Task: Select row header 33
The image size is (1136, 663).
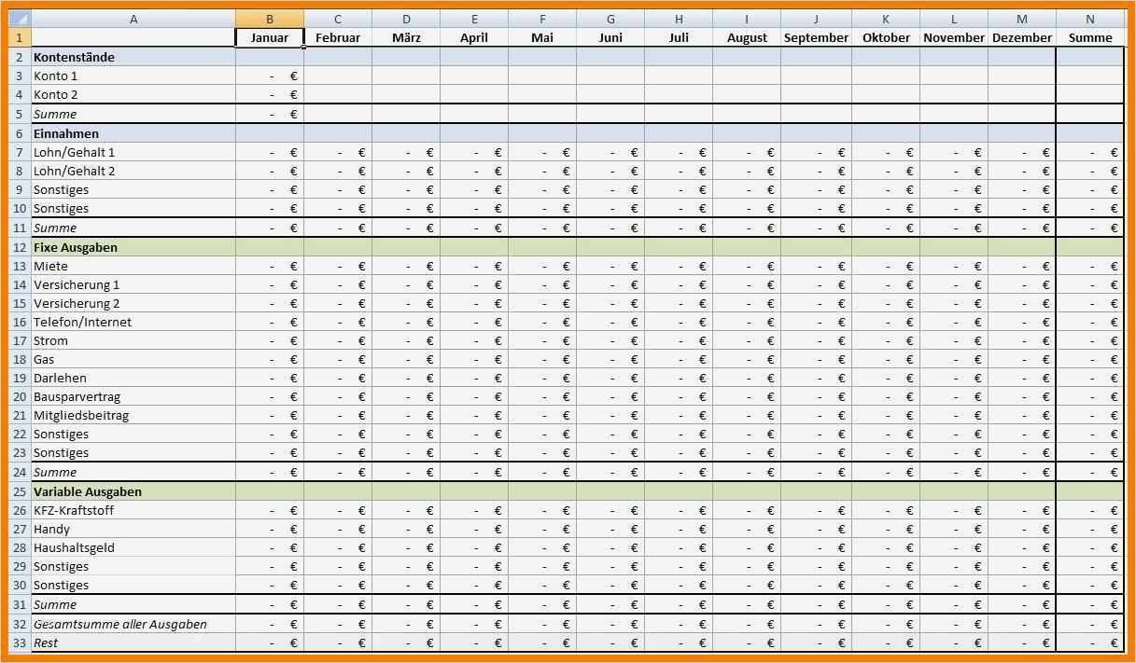Action: [19, 642]
